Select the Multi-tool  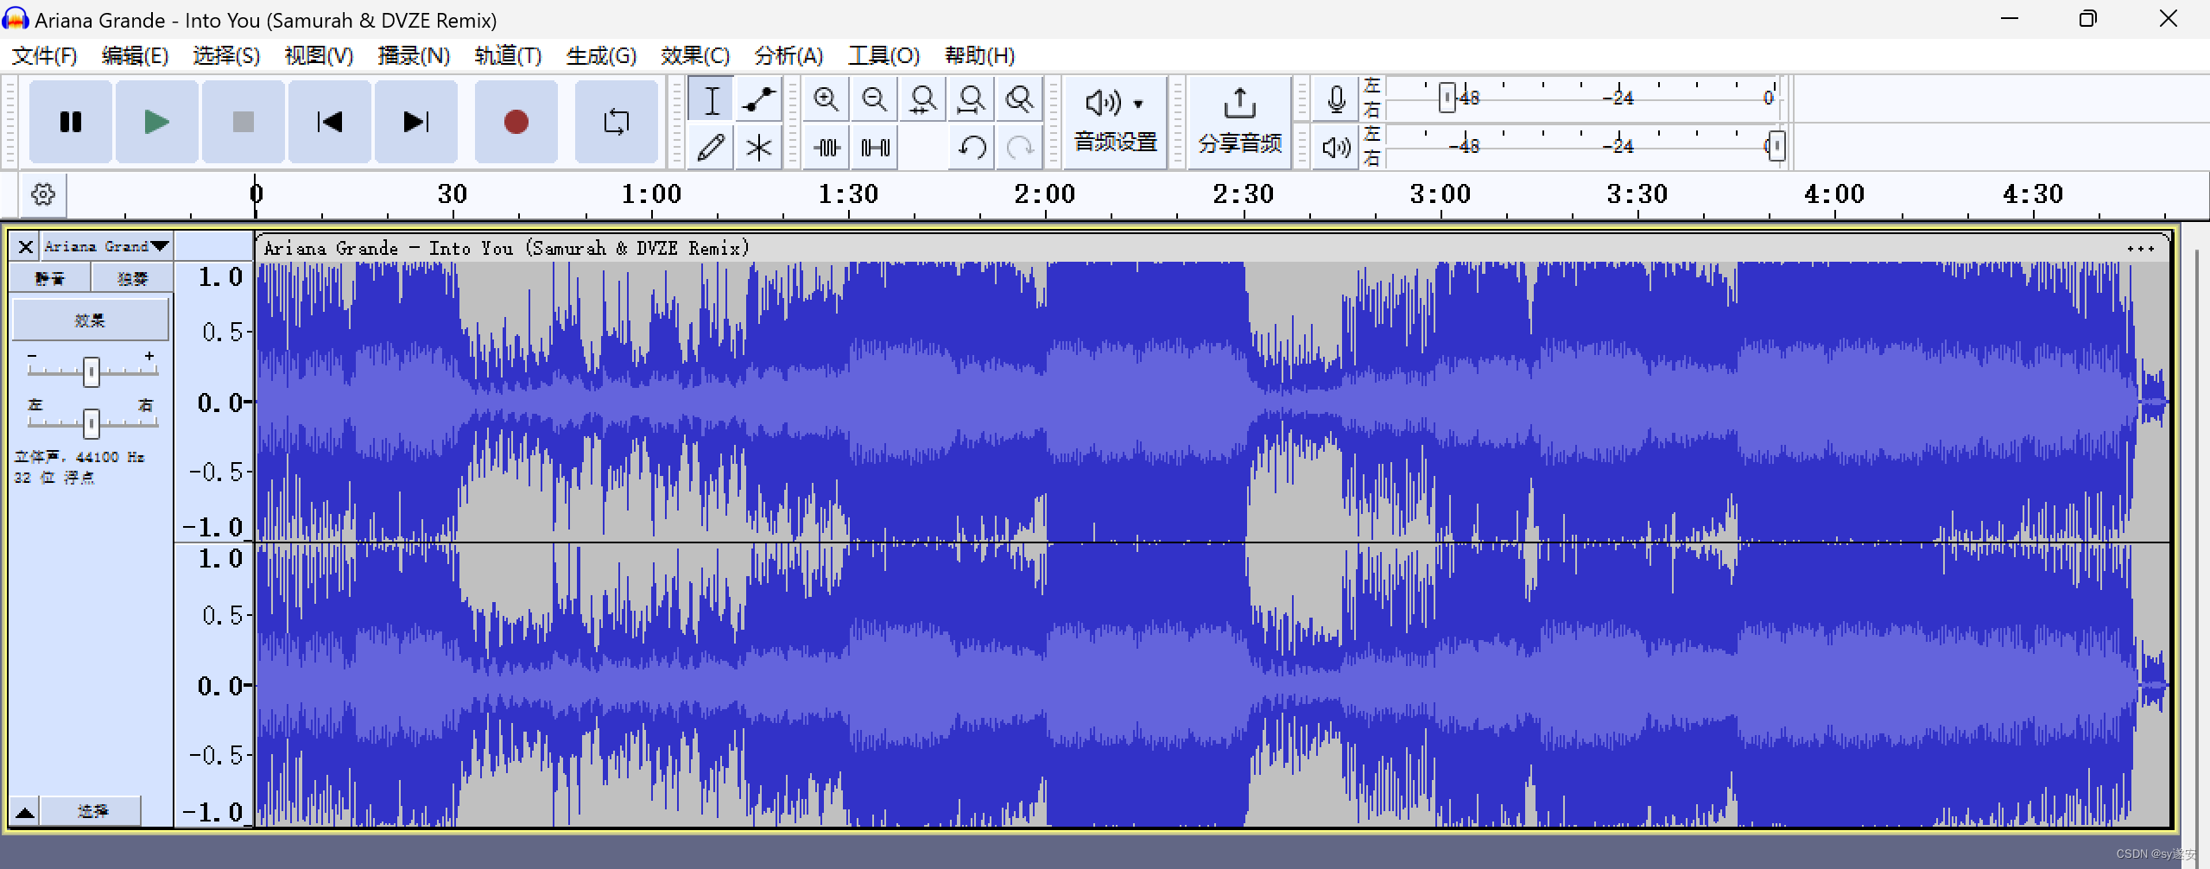pyautogui.click(x=757, y=147)
